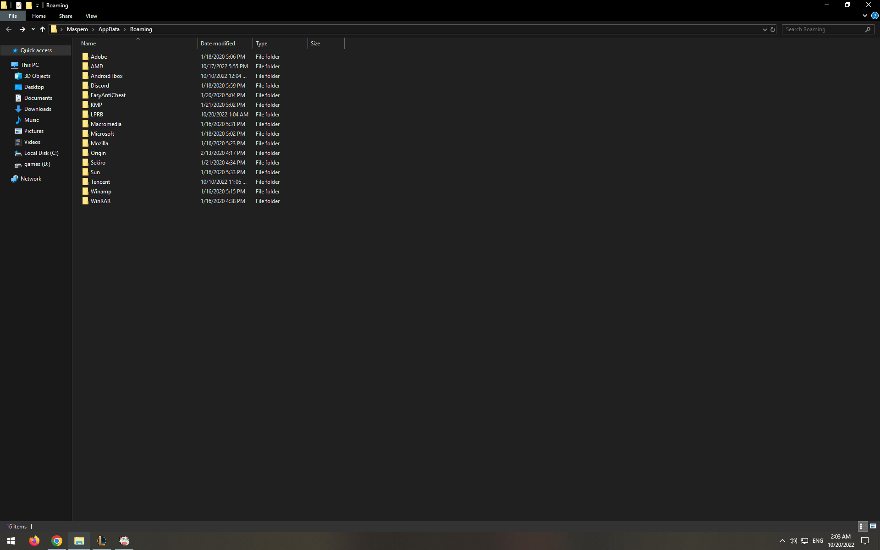Sort files by the Type column

click(x=280, y=44)
